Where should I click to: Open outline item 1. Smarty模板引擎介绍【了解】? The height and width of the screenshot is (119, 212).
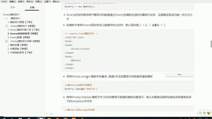coord(24,30)
